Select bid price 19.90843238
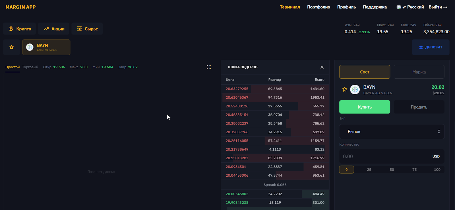The width and height of the screenshot is (455, 210). pos(237,203)
